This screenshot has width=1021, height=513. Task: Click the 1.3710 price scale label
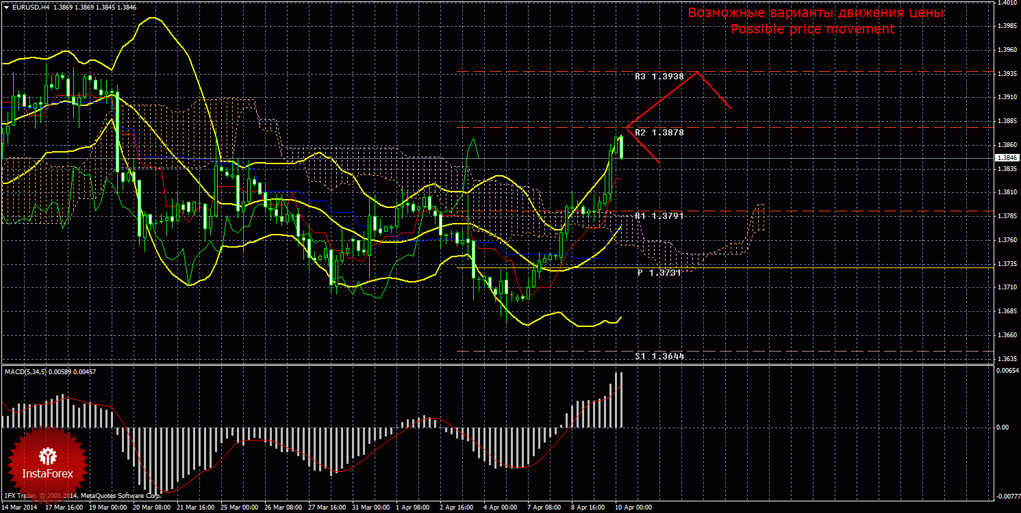pos(1007,288)
